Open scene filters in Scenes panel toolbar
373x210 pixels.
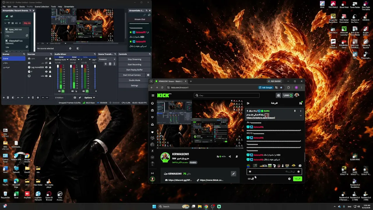pos(13,97)
